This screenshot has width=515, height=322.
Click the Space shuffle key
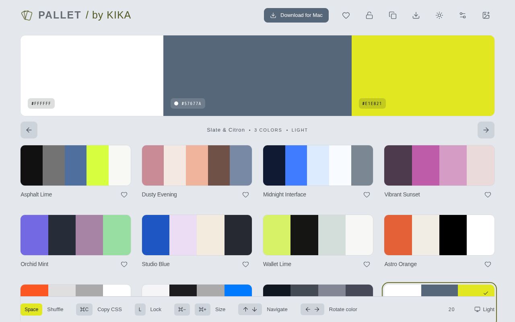(31, 310)
